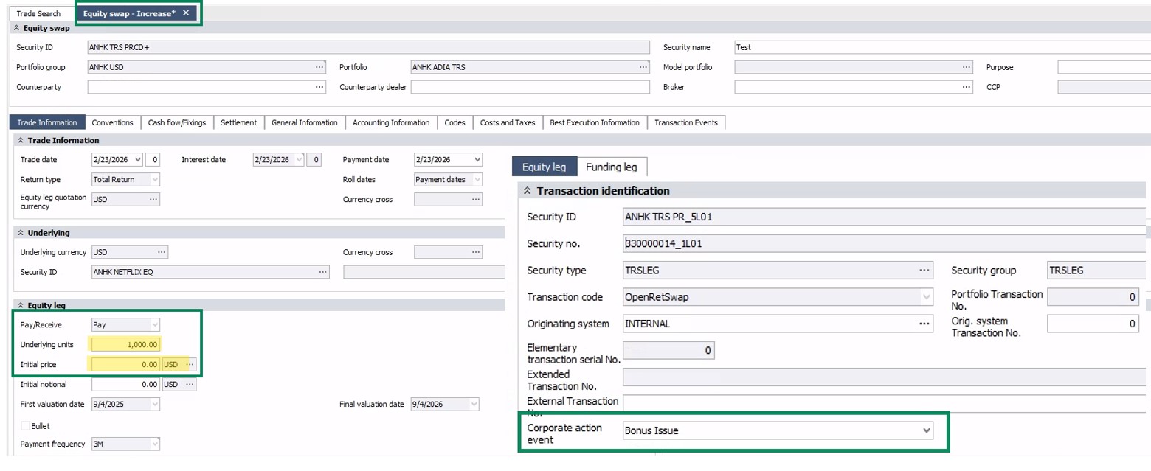Screen dimensions: 1151x471
Task: Click Counterparty lookup ellipsis button
Action: [319, 87]
